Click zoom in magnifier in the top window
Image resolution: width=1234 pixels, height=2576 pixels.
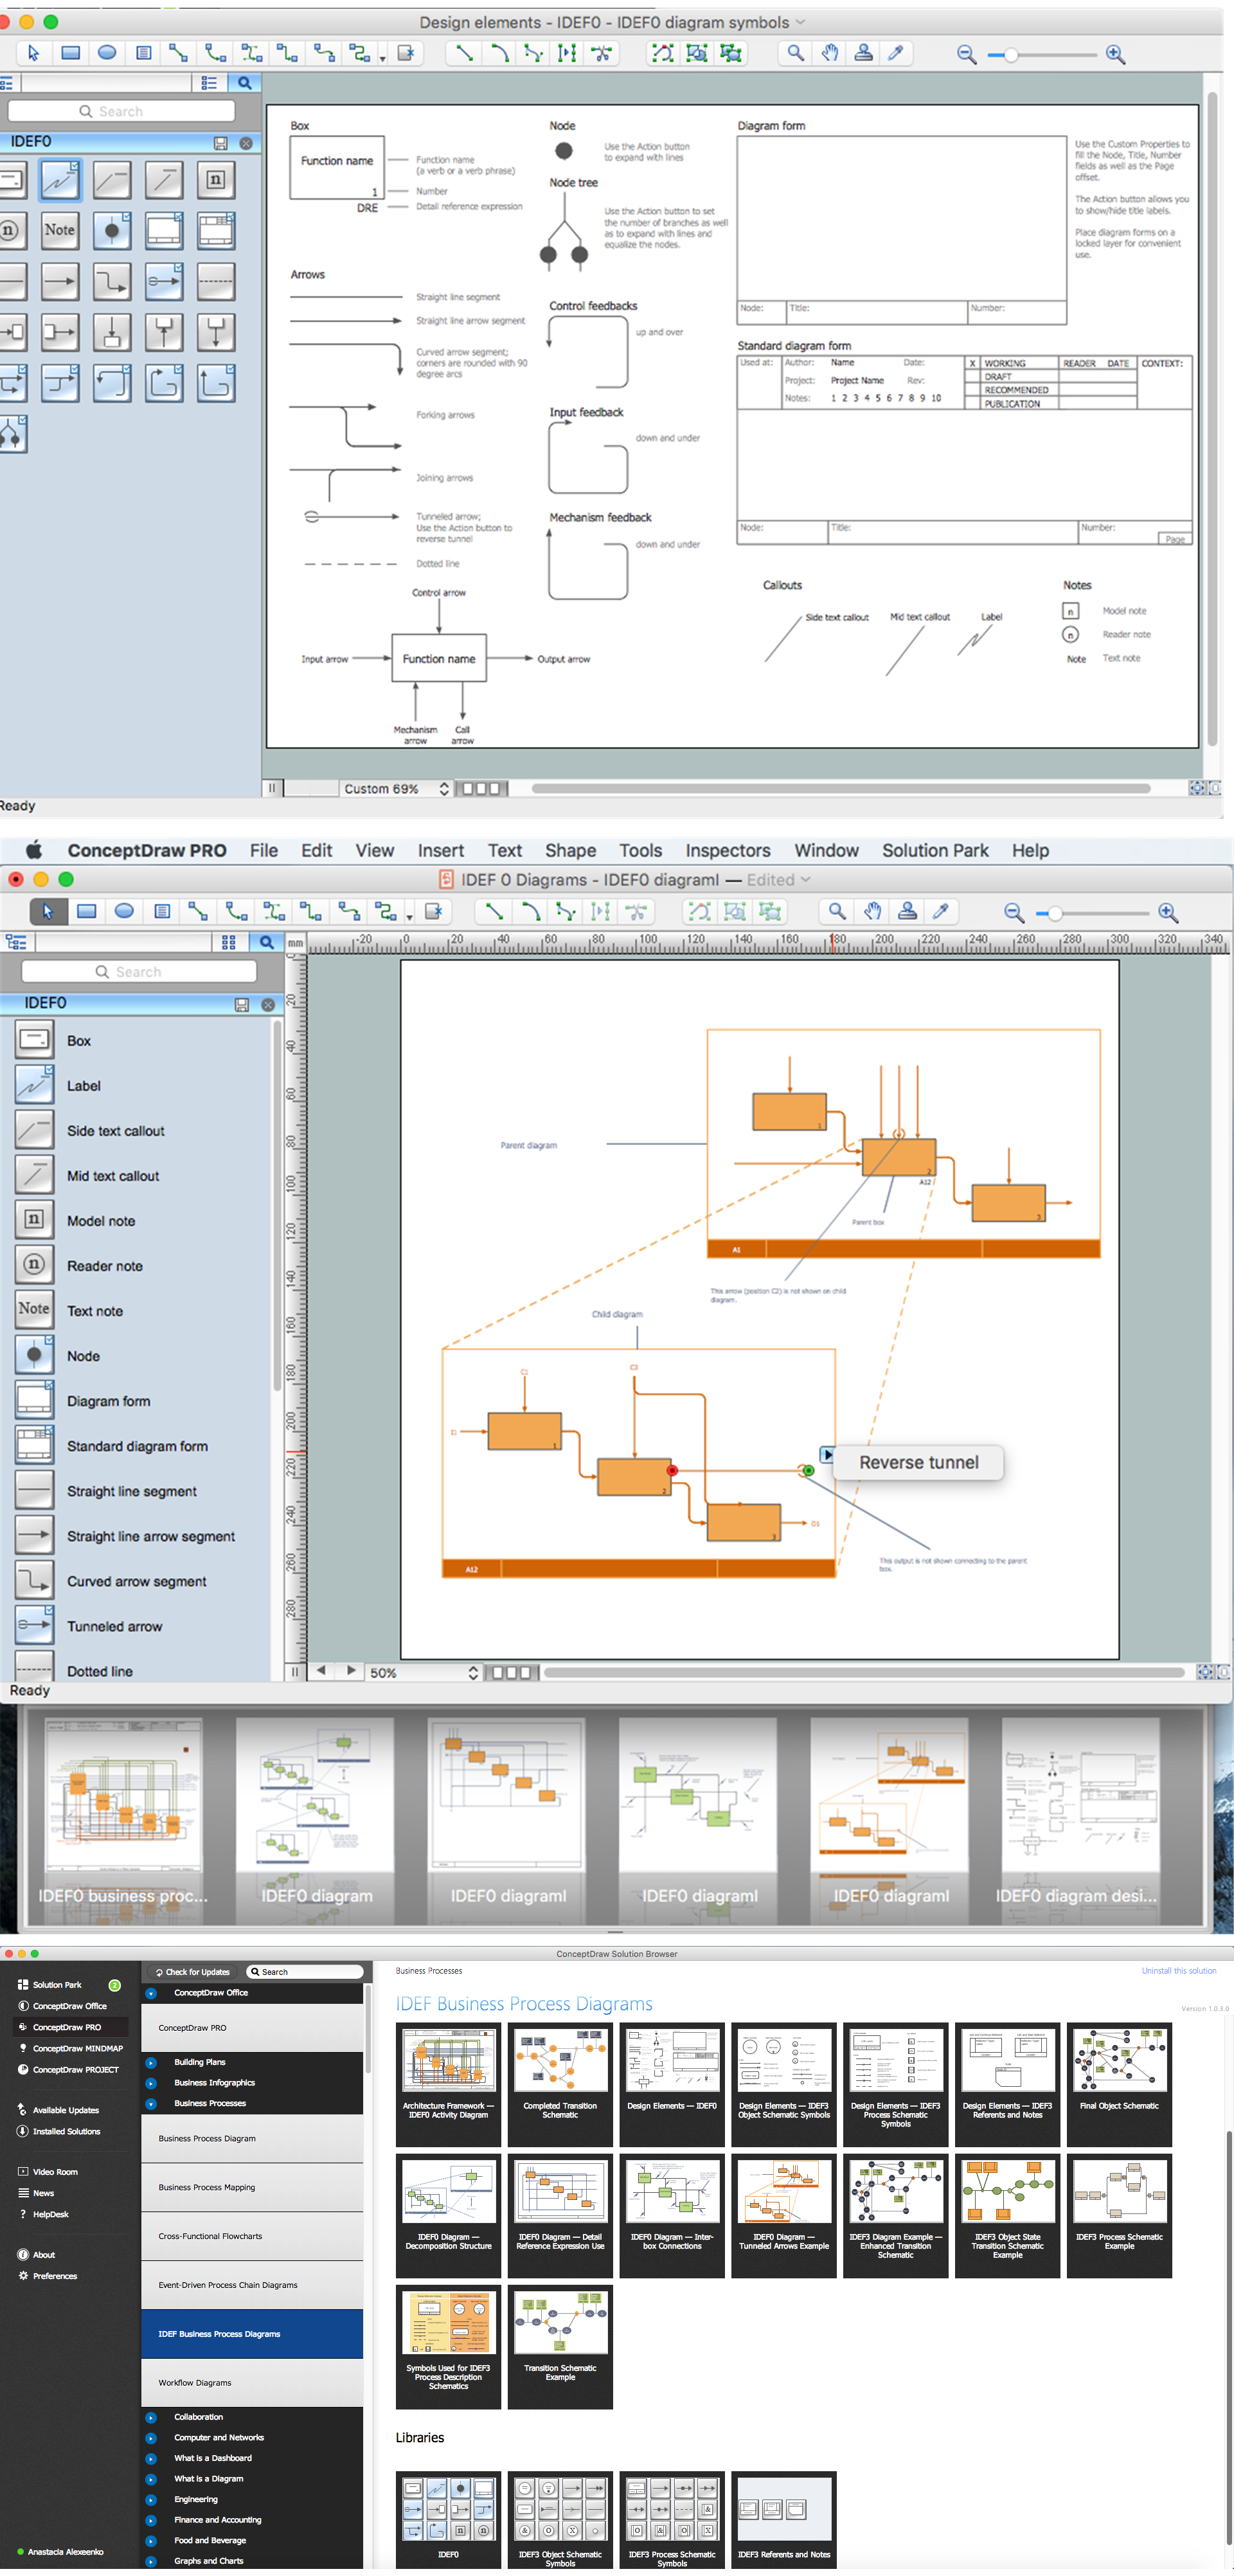1116,54
